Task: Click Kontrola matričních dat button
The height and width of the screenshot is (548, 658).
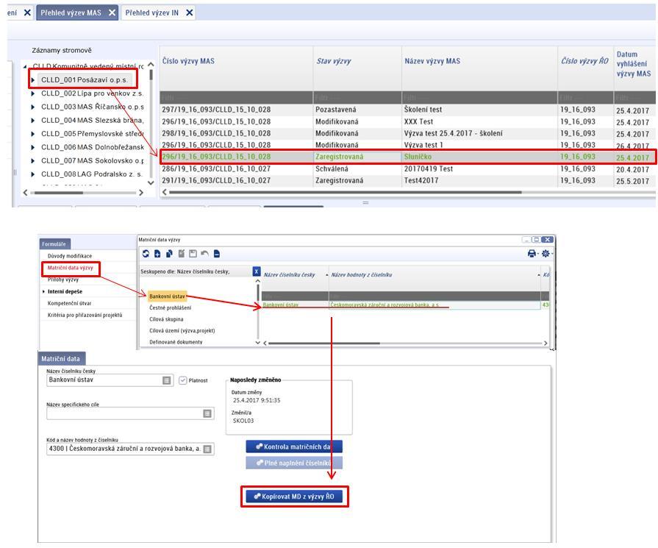Action: [294, 446]
